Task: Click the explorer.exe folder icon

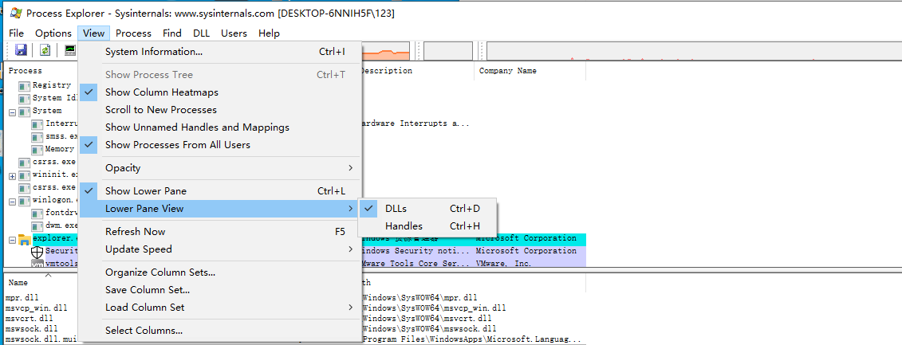Action: click(24, 239)
